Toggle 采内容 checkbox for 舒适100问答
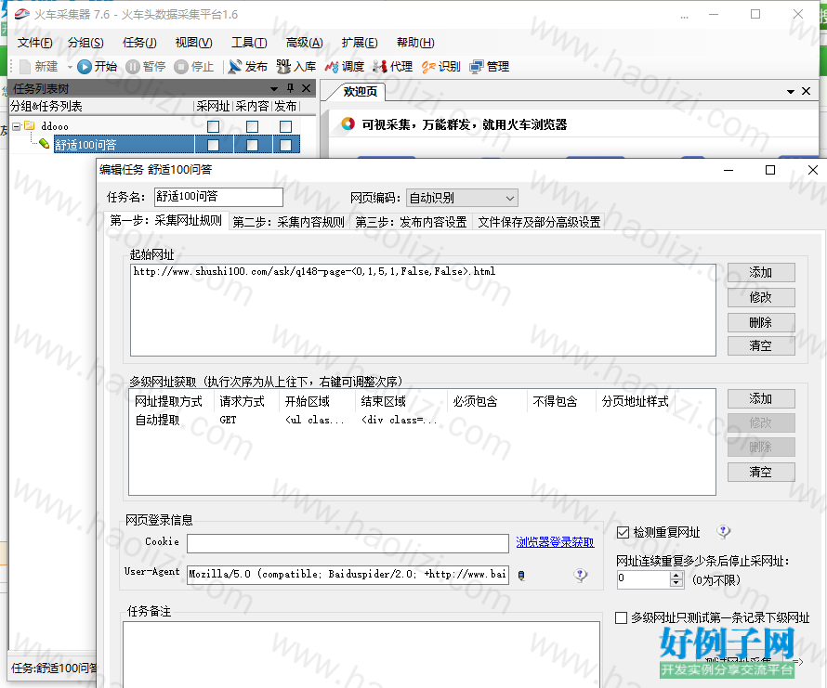 click(252, 145)
